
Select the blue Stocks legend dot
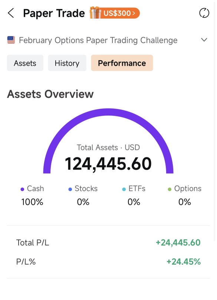70,189
